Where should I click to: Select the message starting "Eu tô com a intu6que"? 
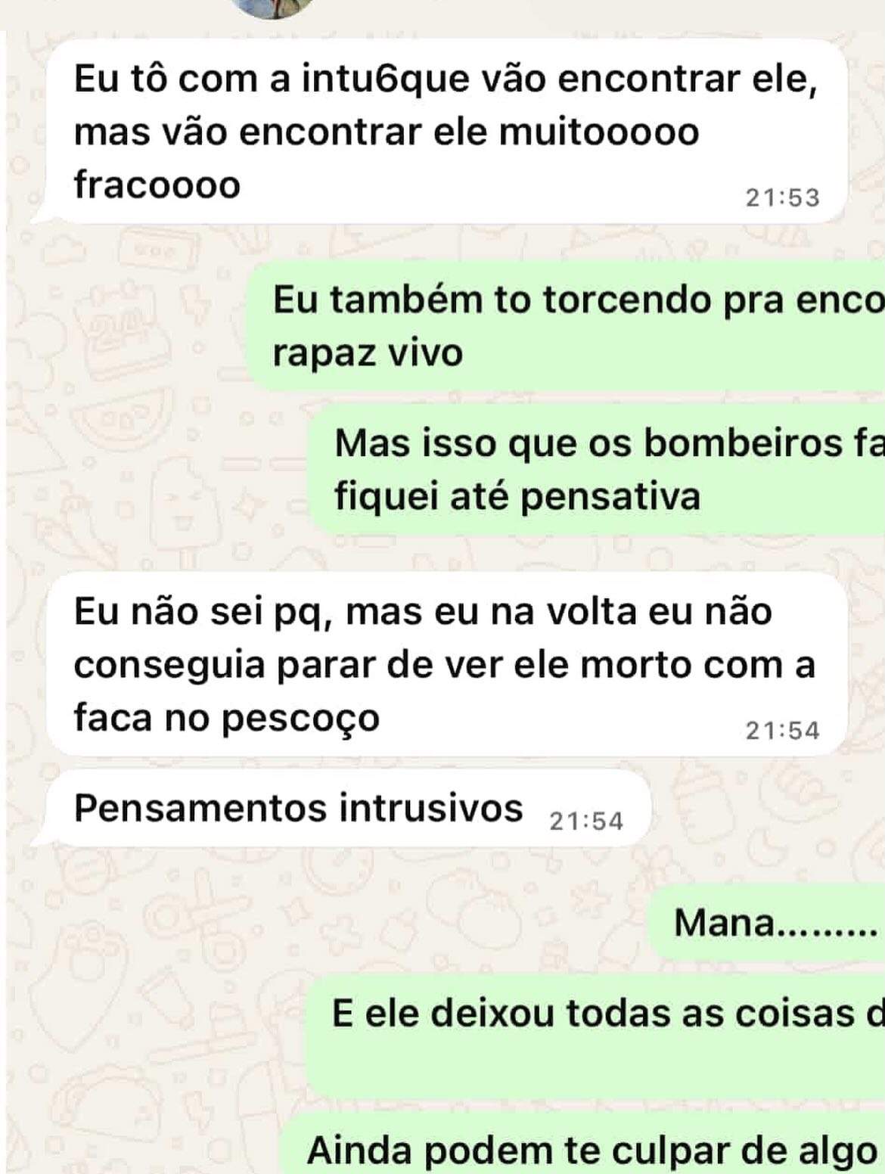445,132
